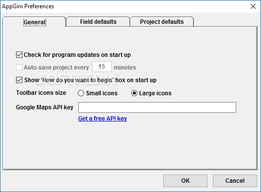Dismiss the dialog with Cancel
This screenshot has height=192, width=261.
point(235,181)
